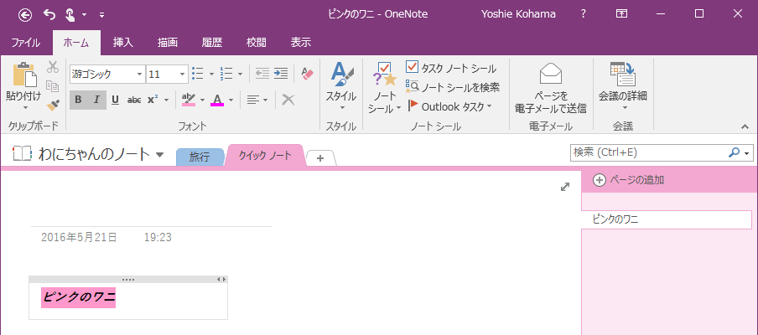Open highlight color picker arrow
Viewport: 758px width, 335px height.
[203, 100]
